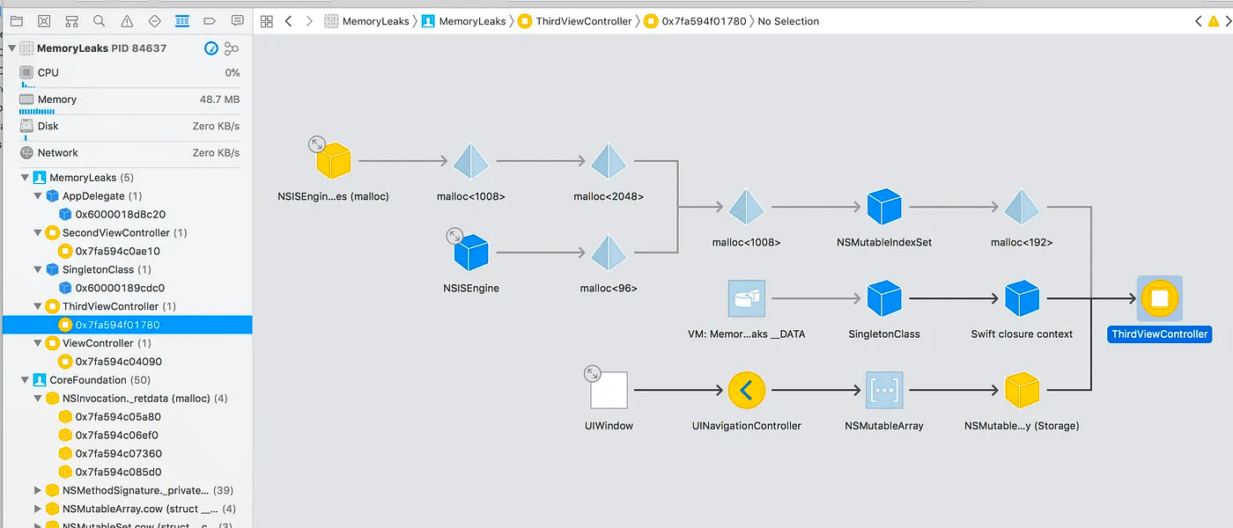The width and height of the screenshot is (1233, 528).
Task: Click MemoryLeaks project in breadcrumb bar
Action: pyautogui.click(x=367, y=21)
